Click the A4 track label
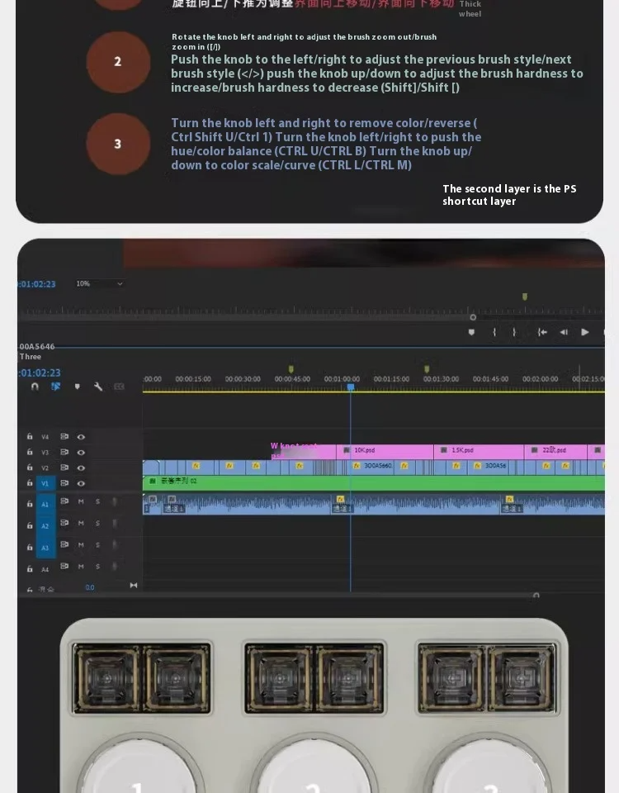Screen dimensions: 619x793 (x=45, y=569)
